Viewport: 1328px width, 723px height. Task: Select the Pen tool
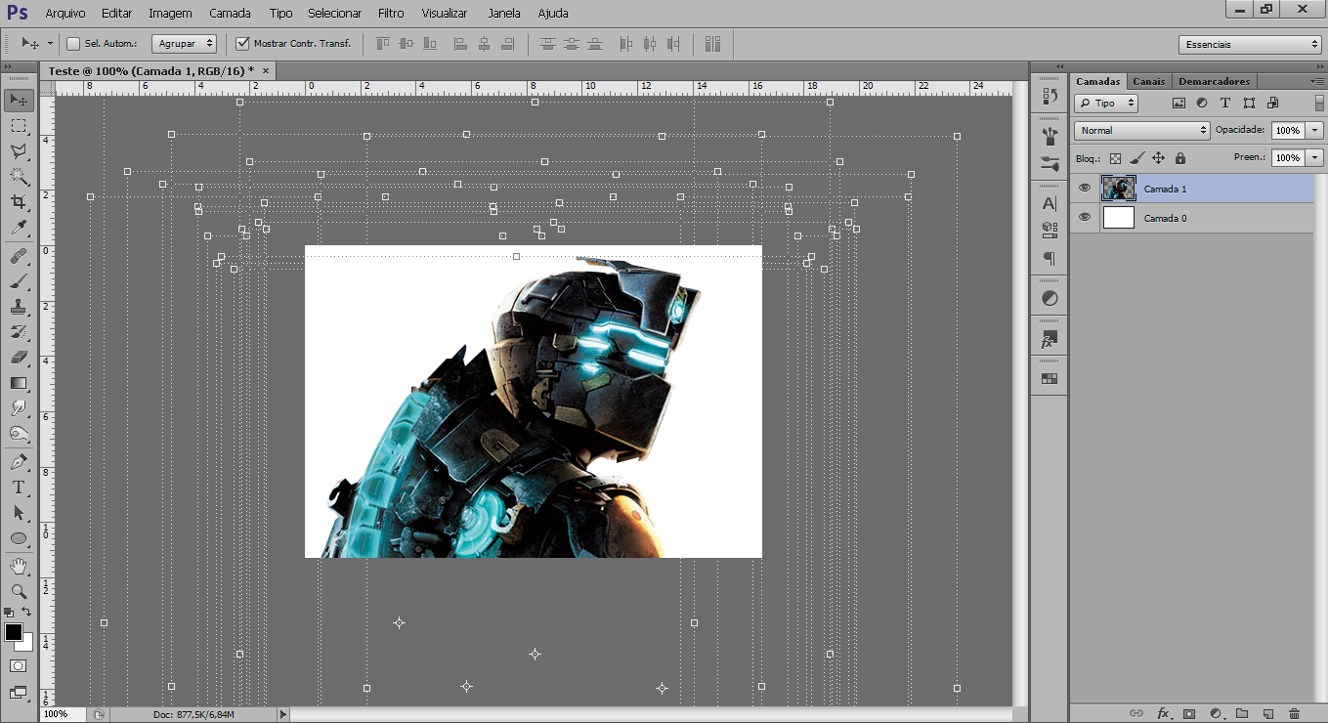(19, 462)
